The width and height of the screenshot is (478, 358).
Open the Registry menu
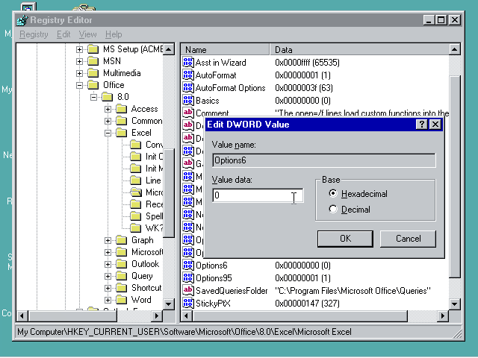[34, 34]
